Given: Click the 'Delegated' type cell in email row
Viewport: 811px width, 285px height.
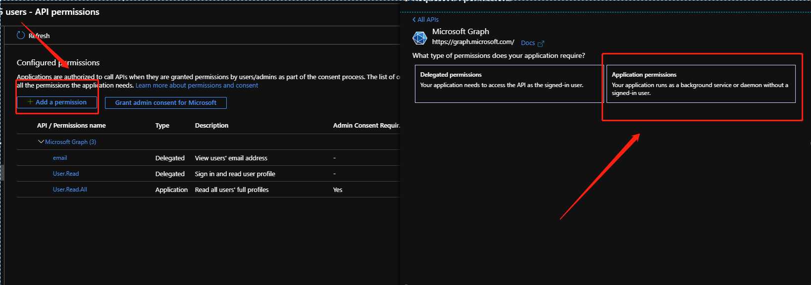Looking at the screenshot, I should tap(170, 158).
